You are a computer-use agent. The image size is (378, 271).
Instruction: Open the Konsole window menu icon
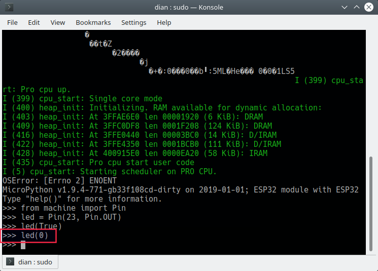tap(10, 8)
